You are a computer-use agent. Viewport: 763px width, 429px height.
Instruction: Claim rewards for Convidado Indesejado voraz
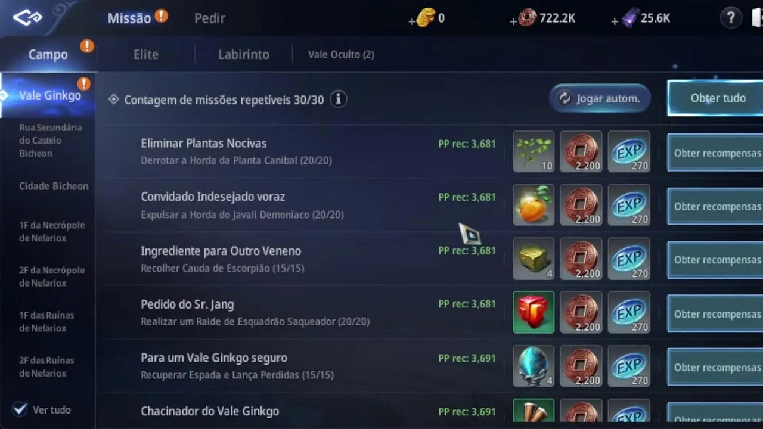(x=715, y=206)
